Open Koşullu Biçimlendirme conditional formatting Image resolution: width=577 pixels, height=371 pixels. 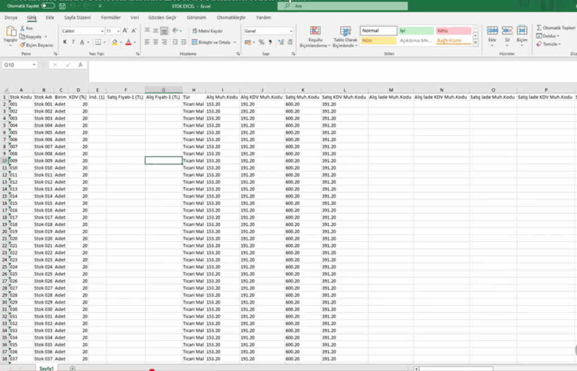(x=315, y=37)
